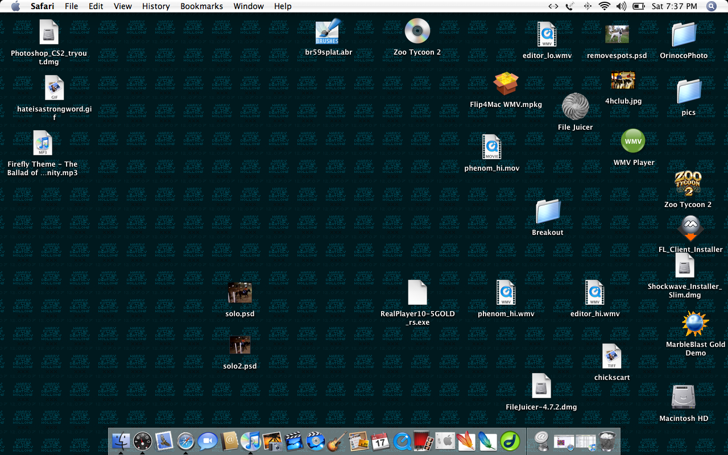This screenshot has width=728, height=455.
Task: Open the Bluetooth status menu
Action: pyautogui.click(x=587, y=6)
